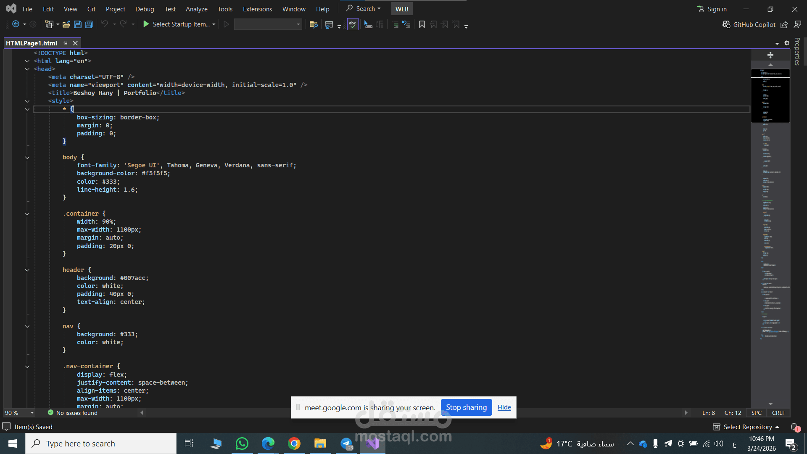Open the Debug menu

[145, 9]
